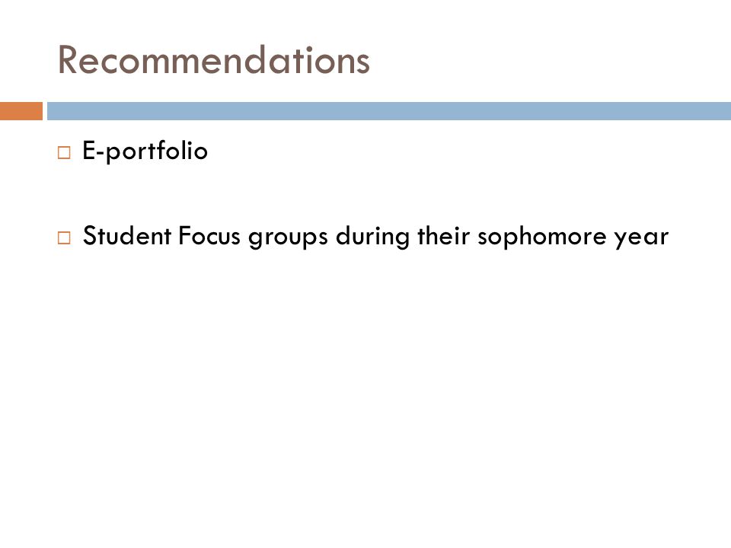This screenshot has width=731, height=548.
Task: Click the Recommendations slide title
Action: (213, 59)
